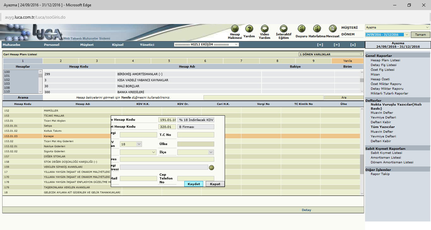Open the İlçe dropdown in the dialog
This screenshot has width=431, height=230.
pyautogui.click(x=196, y=152)
